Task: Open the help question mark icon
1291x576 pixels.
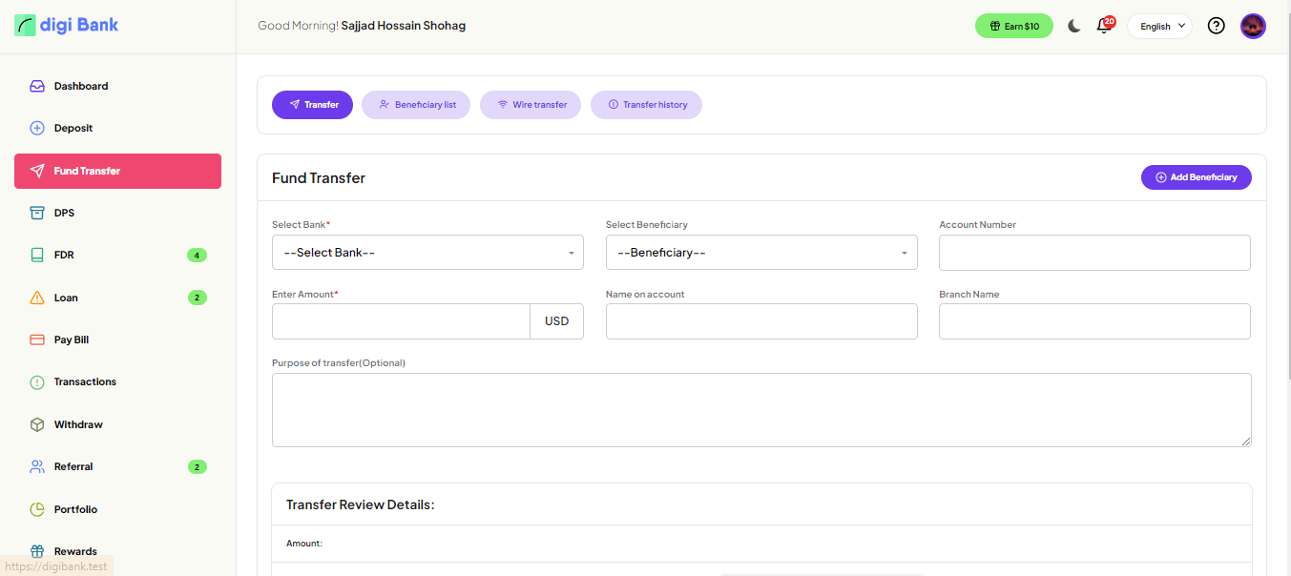Action: click(x=1216, y=26)
